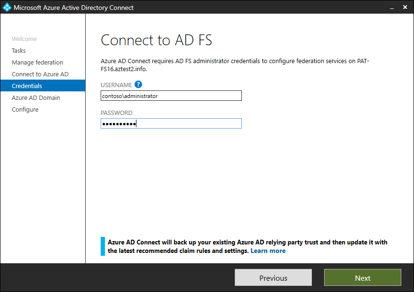Click the Connect to AD FS heading
414x292 pixels.
[157, 40]
